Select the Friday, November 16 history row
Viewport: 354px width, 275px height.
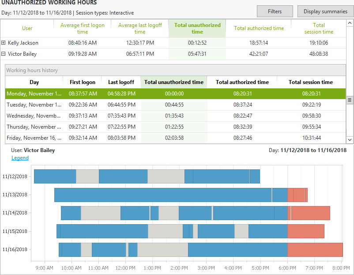coord(34,138)
